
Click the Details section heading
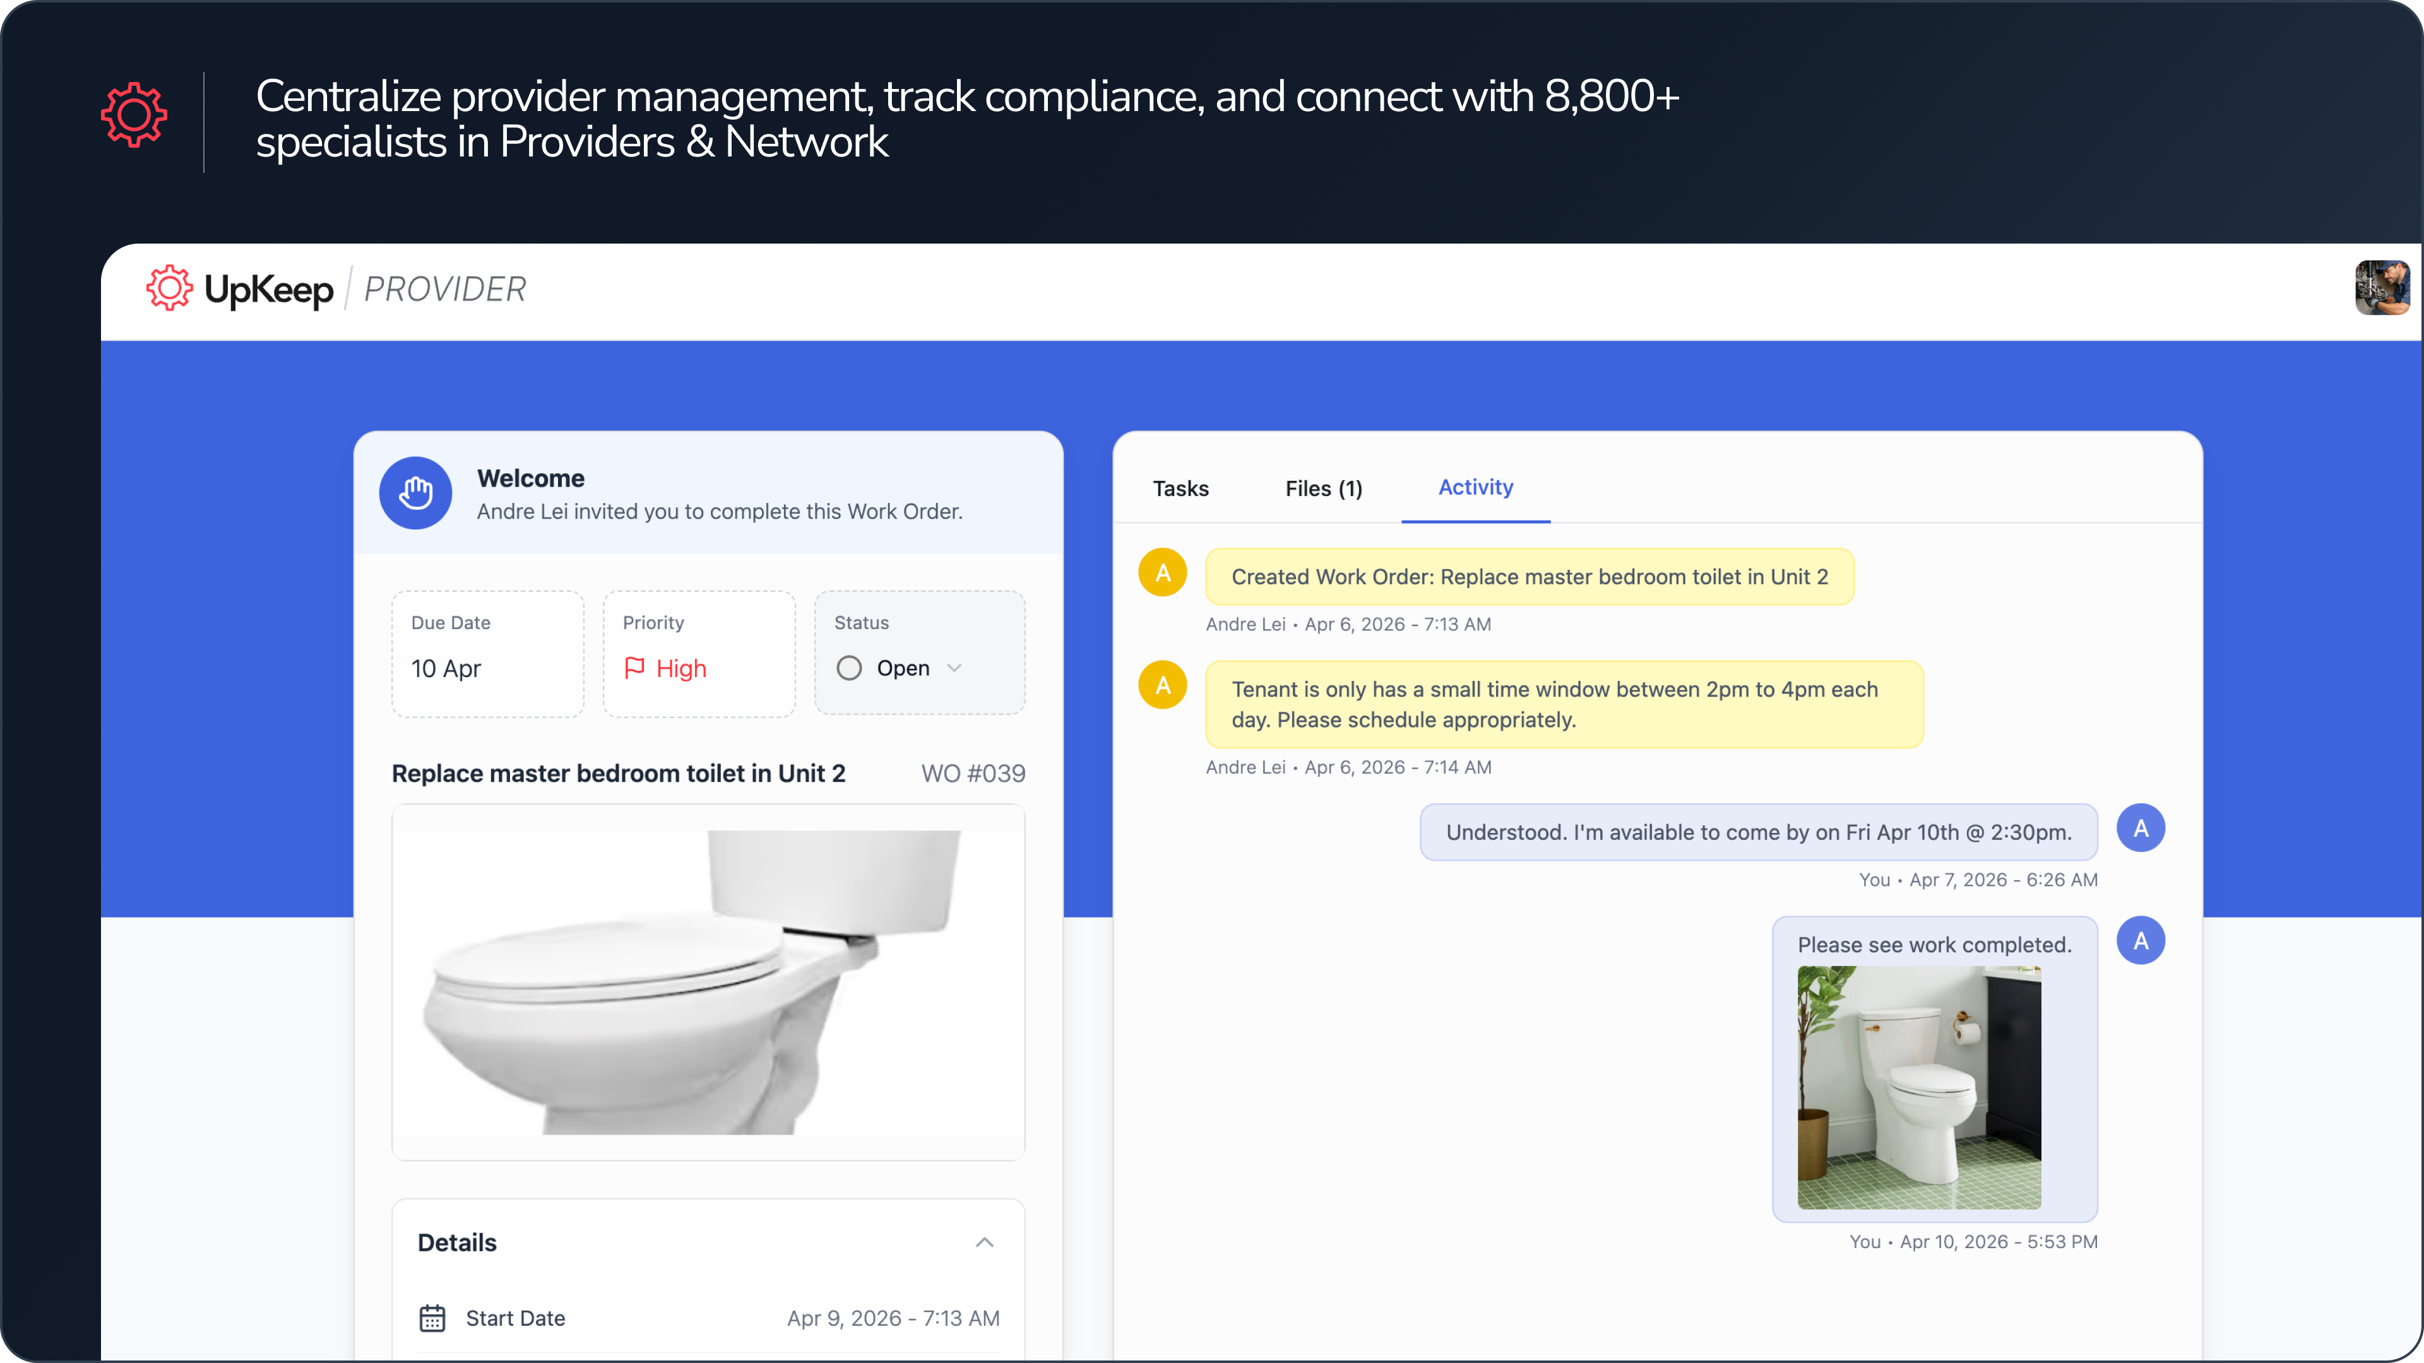pos(457,1242)
